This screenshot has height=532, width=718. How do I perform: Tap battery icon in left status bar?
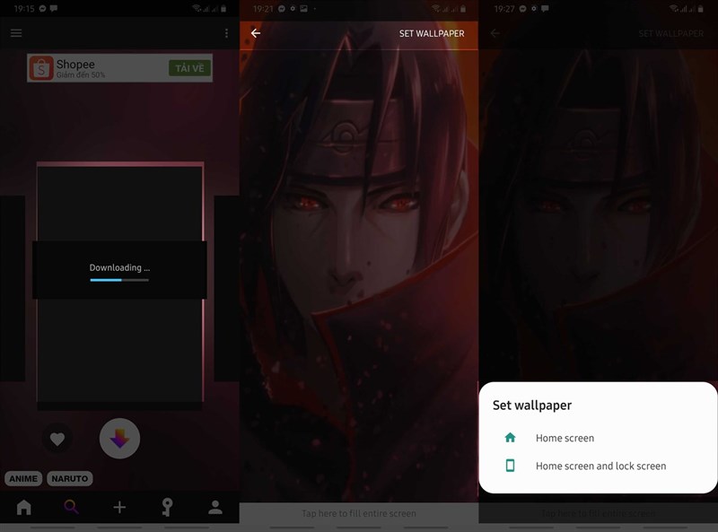pyautogui.click(x=223, y=9)
